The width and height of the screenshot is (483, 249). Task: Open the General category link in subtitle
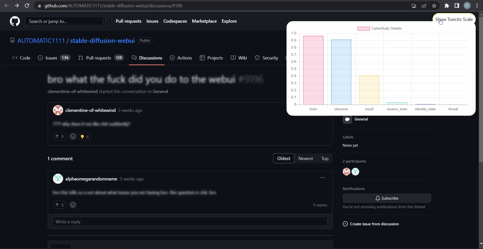coord(160,91)
